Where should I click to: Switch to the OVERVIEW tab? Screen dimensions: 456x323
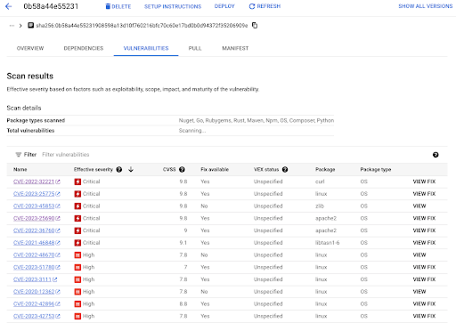(30, 48)
